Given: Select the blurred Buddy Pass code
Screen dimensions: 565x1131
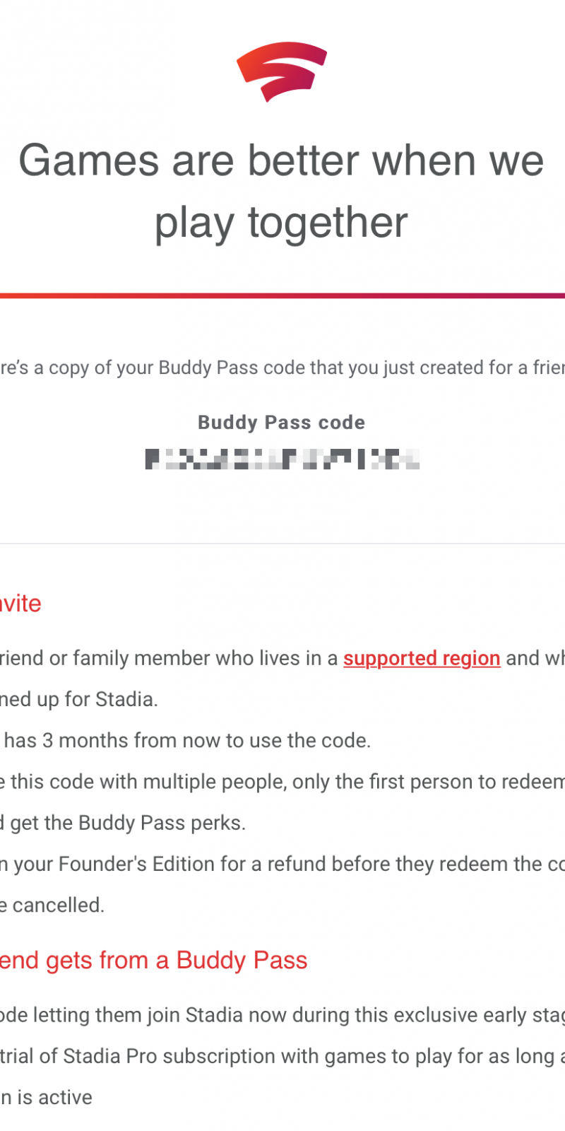Looking at the screenshot, I should [x=282, y=459].
